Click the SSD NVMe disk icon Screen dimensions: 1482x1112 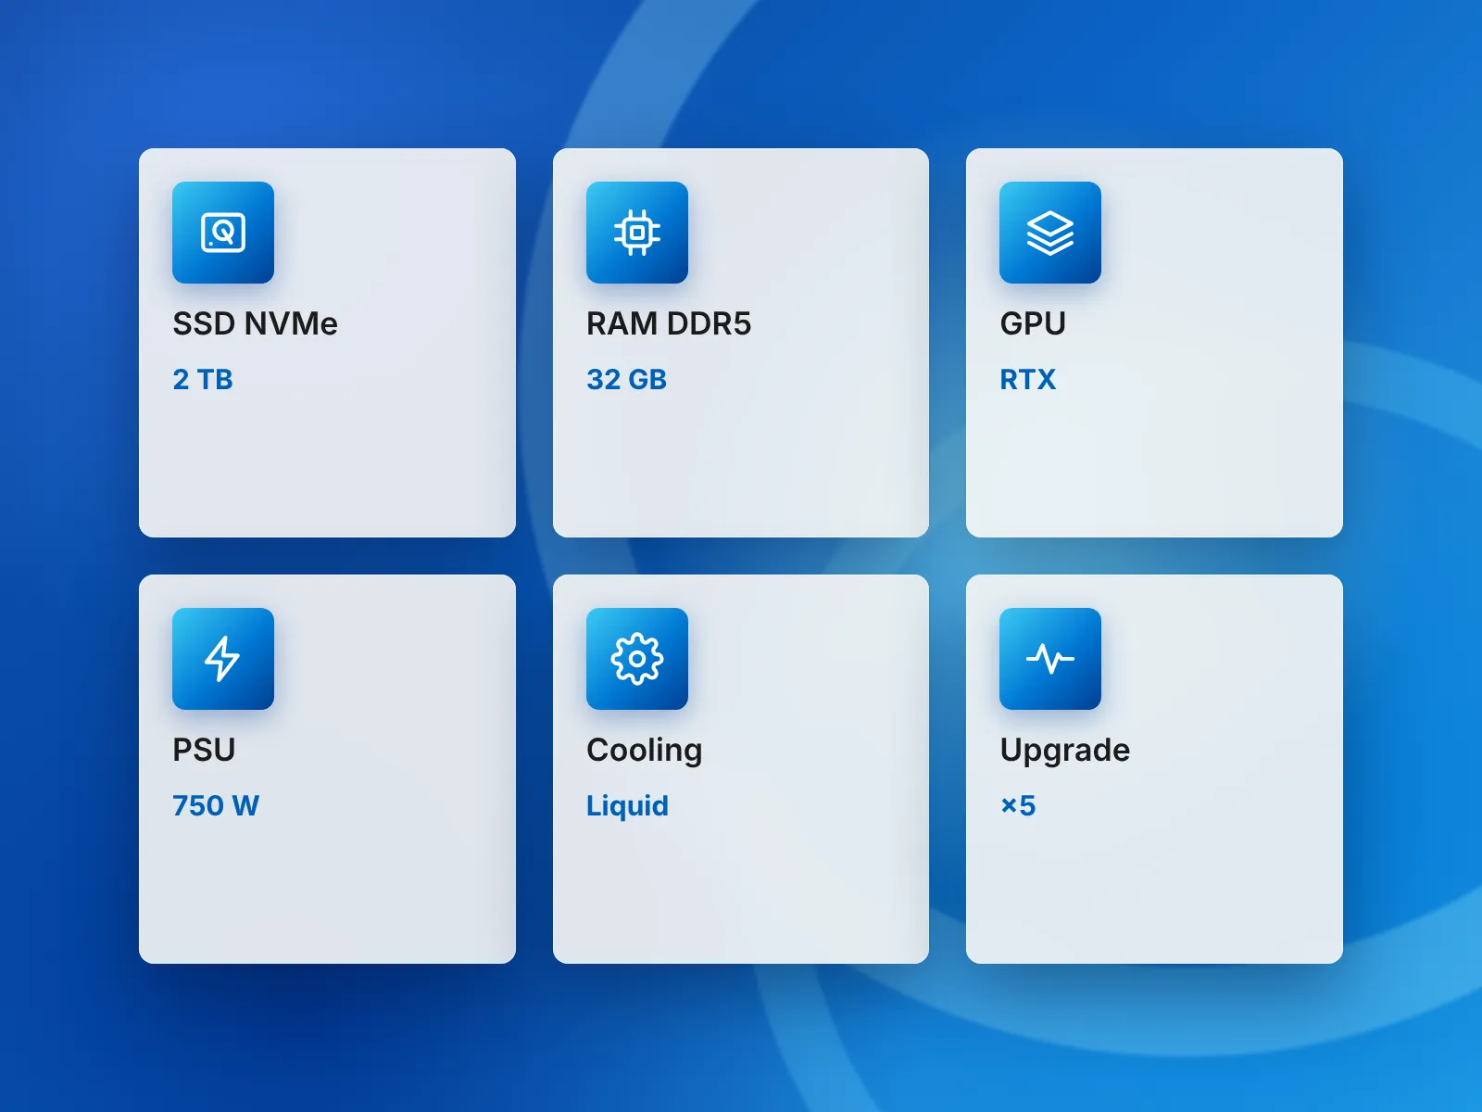point(223,233)
